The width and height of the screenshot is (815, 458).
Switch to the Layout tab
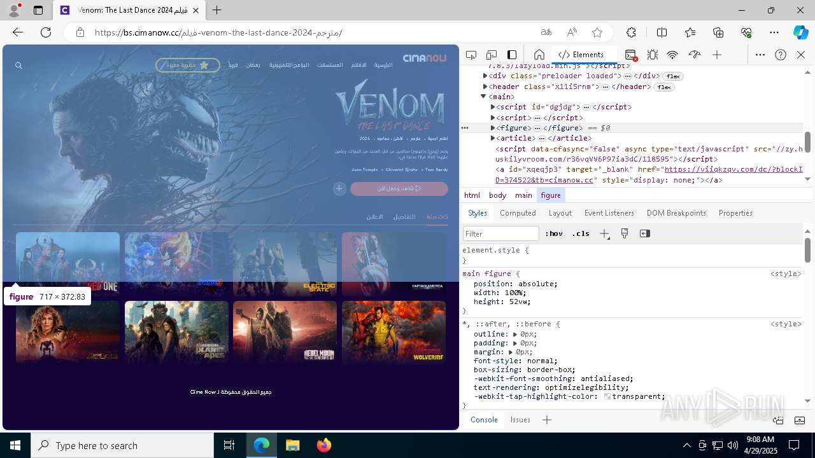tap(560, 213)
